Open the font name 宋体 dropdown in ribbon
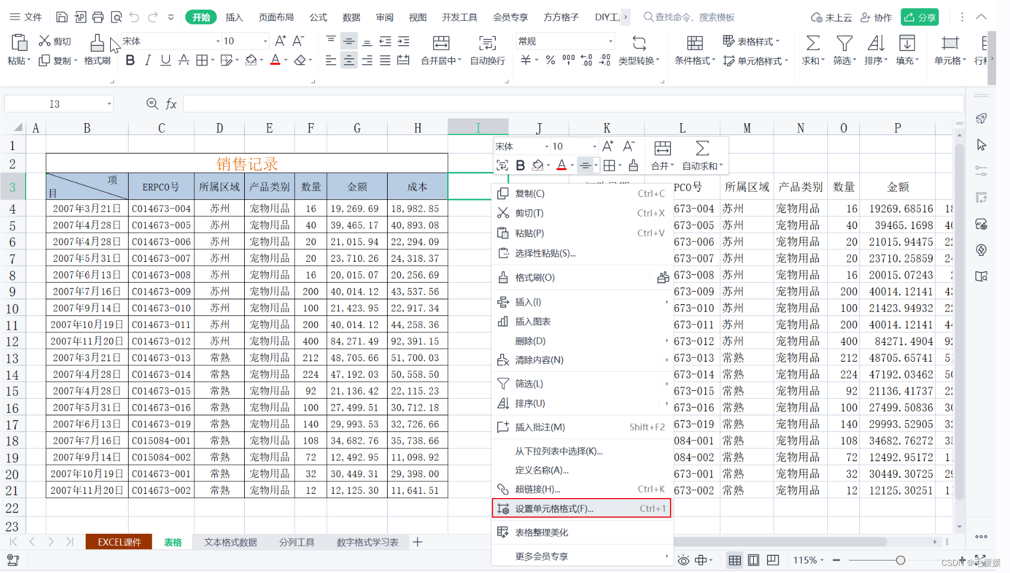 click(217, 41)
